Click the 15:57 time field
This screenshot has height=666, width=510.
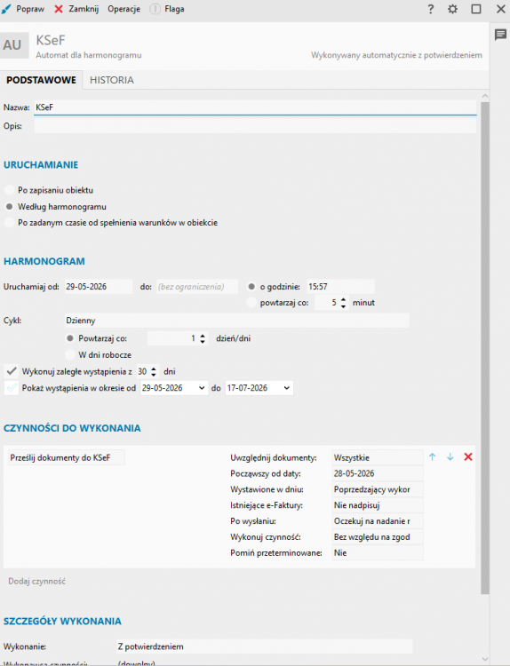pos(341,287)
